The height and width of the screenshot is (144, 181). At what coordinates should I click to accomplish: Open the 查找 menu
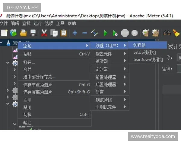pyautogui.click(x=26, y=23)
